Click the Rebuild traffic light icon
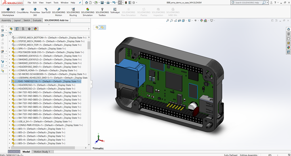 click(126, 2)
